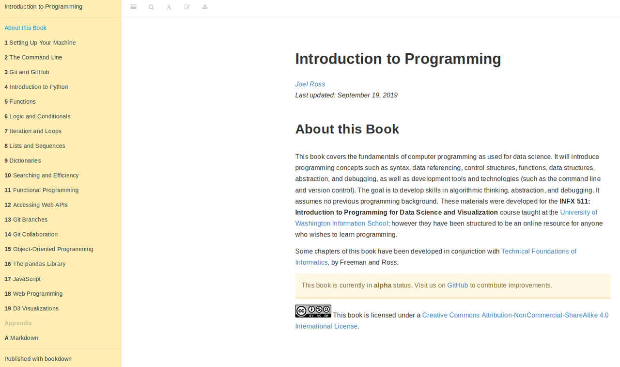Open font settings icon
This screenshot has height=367, width=620.
tap(169, 7)
